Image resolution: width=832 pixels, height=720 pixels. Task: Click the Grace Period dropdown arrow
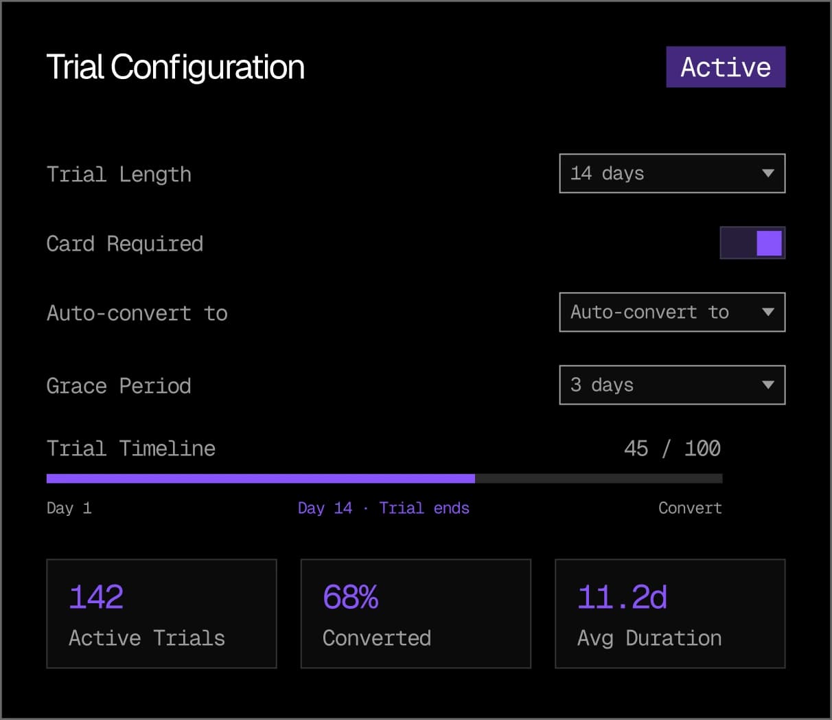[x=768, y=385]
